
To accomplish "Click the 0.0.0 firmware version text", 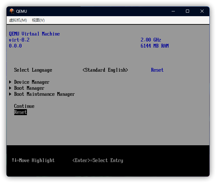I will pyautogui.click(x=15, y=46).
